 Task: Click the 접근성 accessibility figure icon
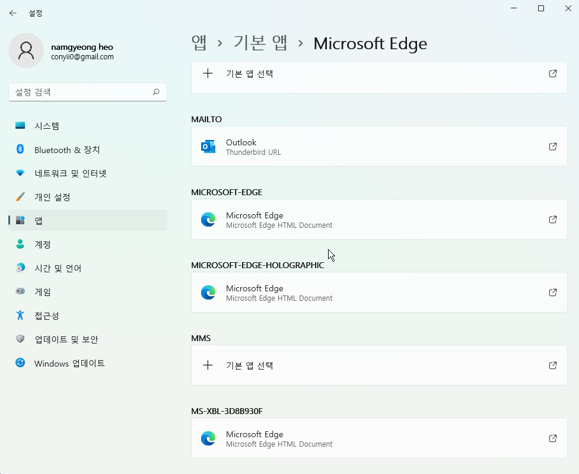[20, 315]
